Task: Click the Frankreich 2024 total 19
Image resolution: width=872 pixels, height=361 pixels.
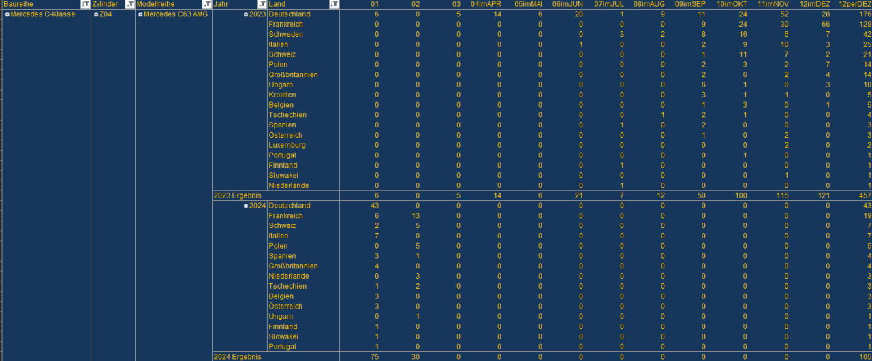Action: click(x=867, y=216)
